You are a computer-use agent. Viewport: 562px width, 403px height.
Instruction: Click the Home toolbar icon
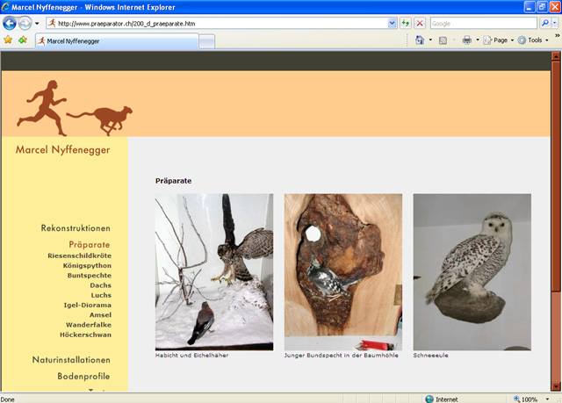pos(420,40)
